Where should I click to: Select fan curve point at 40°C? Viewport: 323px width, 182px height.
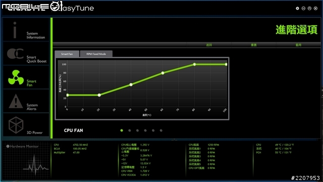click(131, 84)
